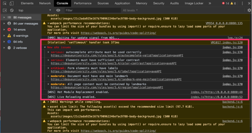252x133 pixels.
Task: Show the console sidebar panel icon
Action: click(x=5, y=10)
